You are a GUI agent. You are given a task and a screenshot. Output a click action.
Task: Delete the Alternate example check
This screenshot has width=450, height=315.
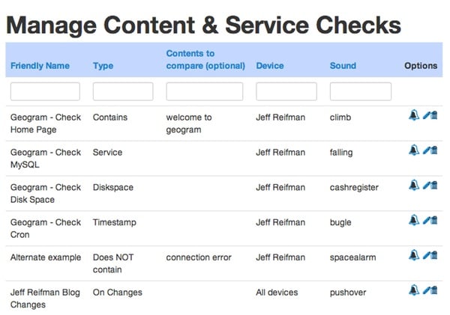[434, 255]
